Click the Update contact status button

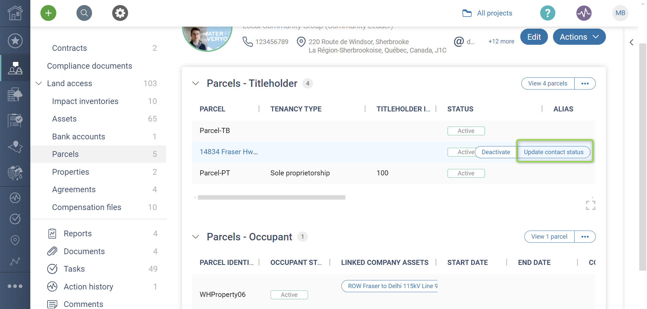[x=553, y=152]
